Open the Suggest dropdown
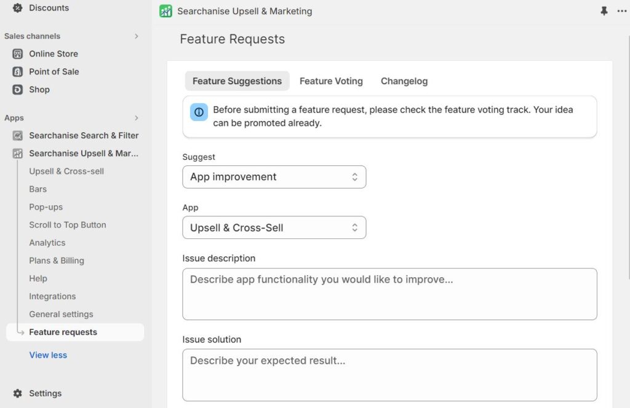This screenshot has height=408, width=630. click(274, 176)
